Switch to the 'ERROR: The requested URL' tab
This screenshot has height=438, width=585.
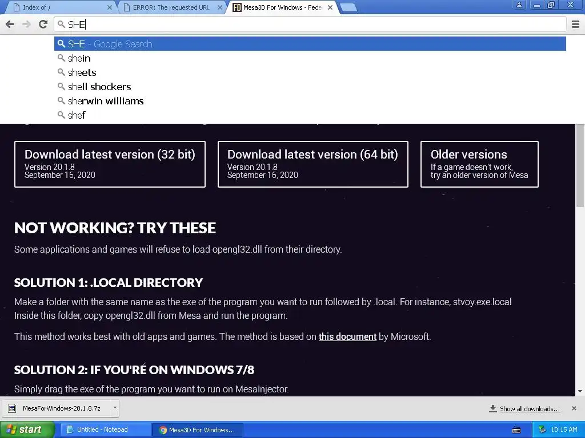coord(171,7)
